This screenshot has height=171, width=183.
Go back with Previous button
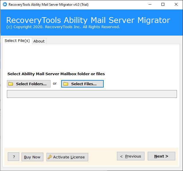pyautogui.click(x=131, y=156)
